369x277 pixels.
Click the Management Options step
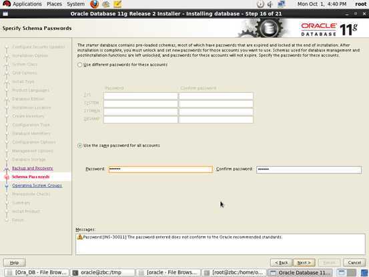point(33,151)
